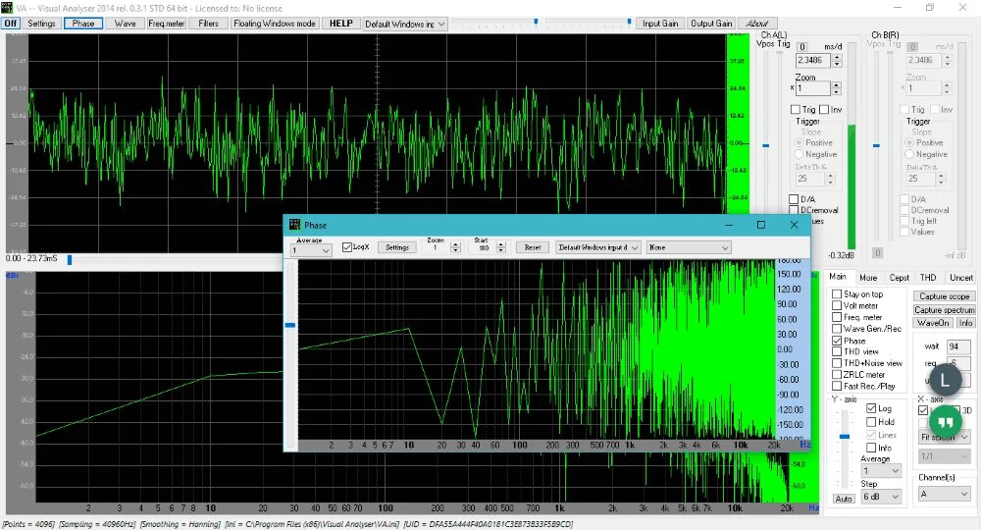Minimize the Phase window
The height and width of the screenshot is (530, 981).
coord(729,225)
